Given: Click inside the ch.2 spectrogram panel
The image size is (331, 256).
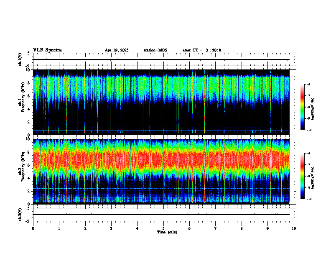Looking at the screenshot, I should point(161,172).
